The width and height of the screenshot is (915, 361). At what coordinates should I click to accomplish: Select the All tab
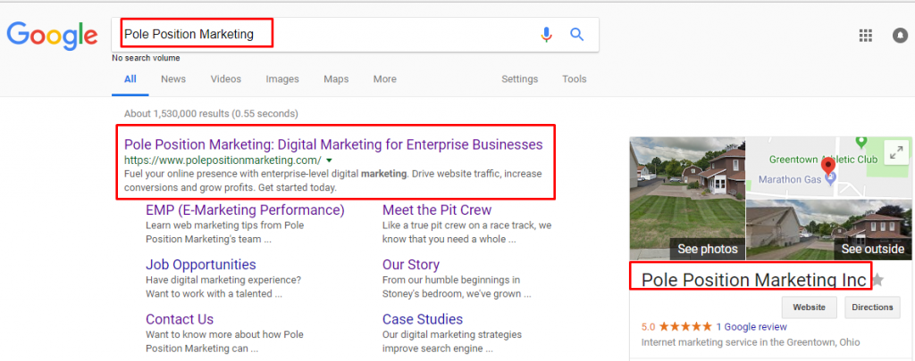pyautogui.click(x=130, y=79)
